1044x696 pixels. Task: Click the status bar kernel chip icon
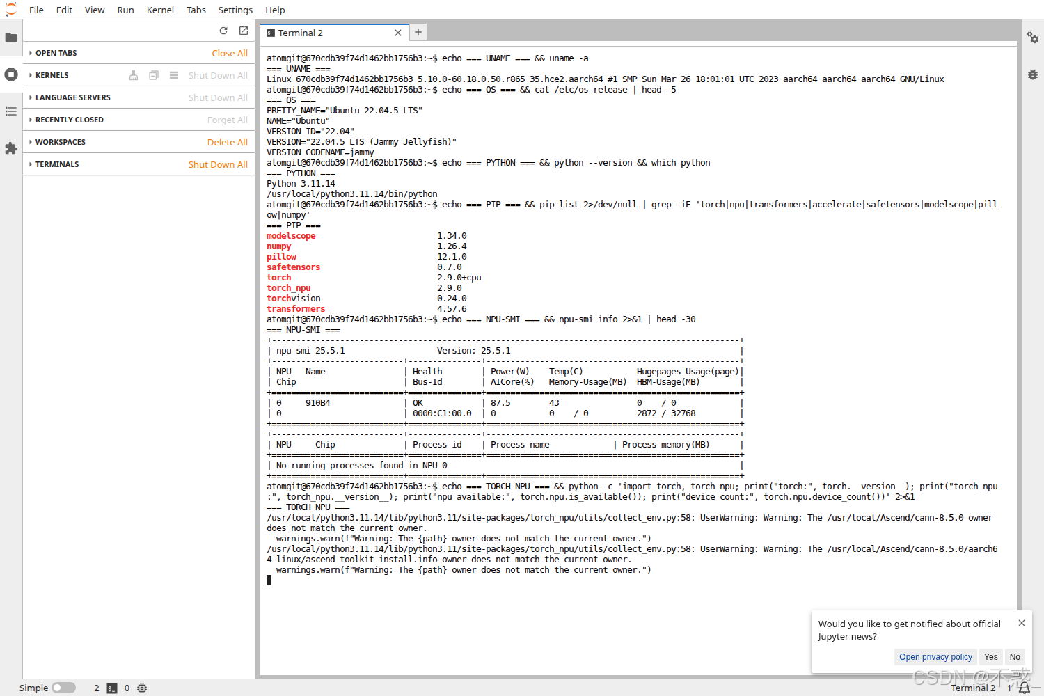(x=142, y=688)
